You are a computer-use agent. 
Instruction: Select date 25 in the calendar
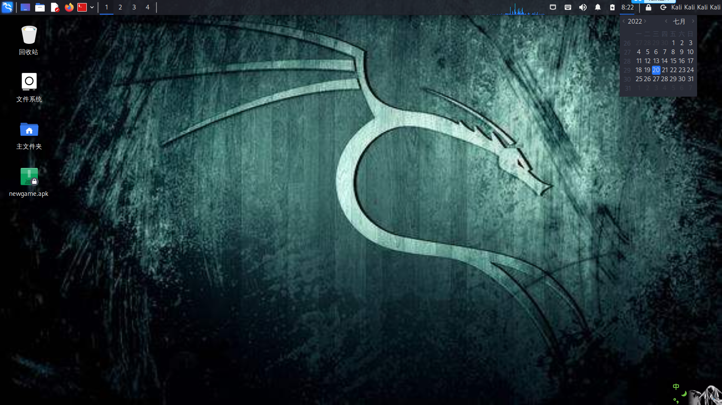(x=639, y=79)
